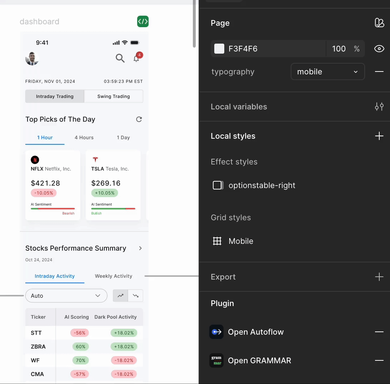Click the NFLX sentiment bar

point(53,209)
